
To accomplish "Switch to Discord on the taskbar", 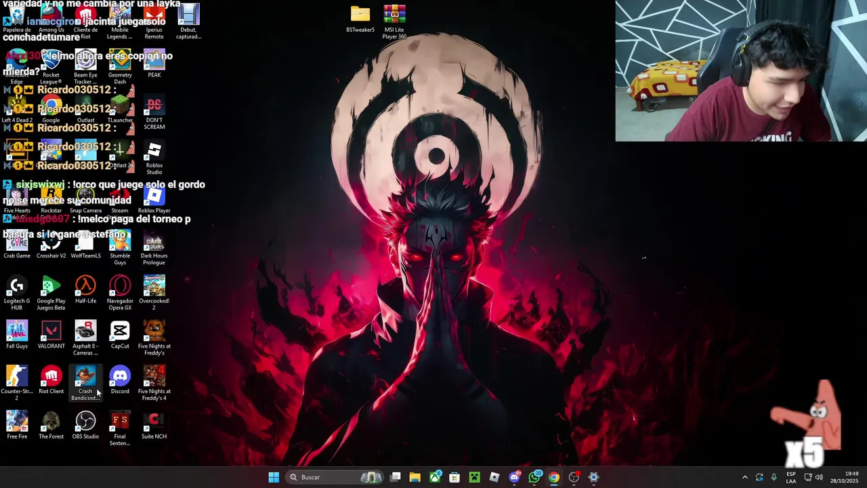I will (x=514, y=477).
